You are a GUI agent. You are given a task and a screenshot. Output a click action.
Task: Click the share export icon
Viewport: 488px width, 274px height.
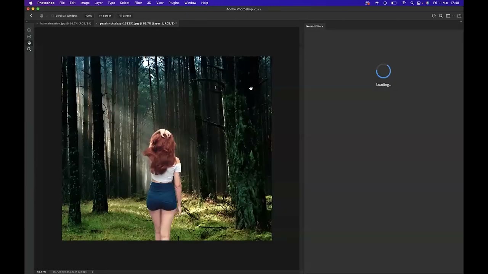[459, 16]
